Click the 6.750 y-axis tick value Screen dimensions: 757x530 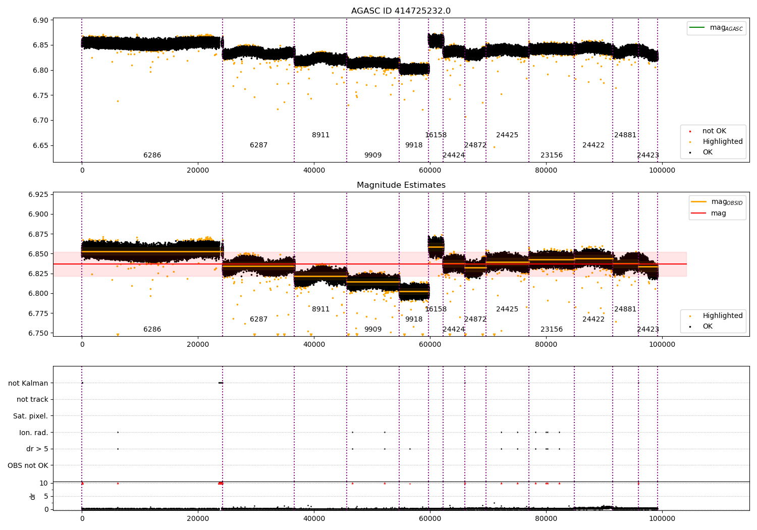[x=38, y=333]
